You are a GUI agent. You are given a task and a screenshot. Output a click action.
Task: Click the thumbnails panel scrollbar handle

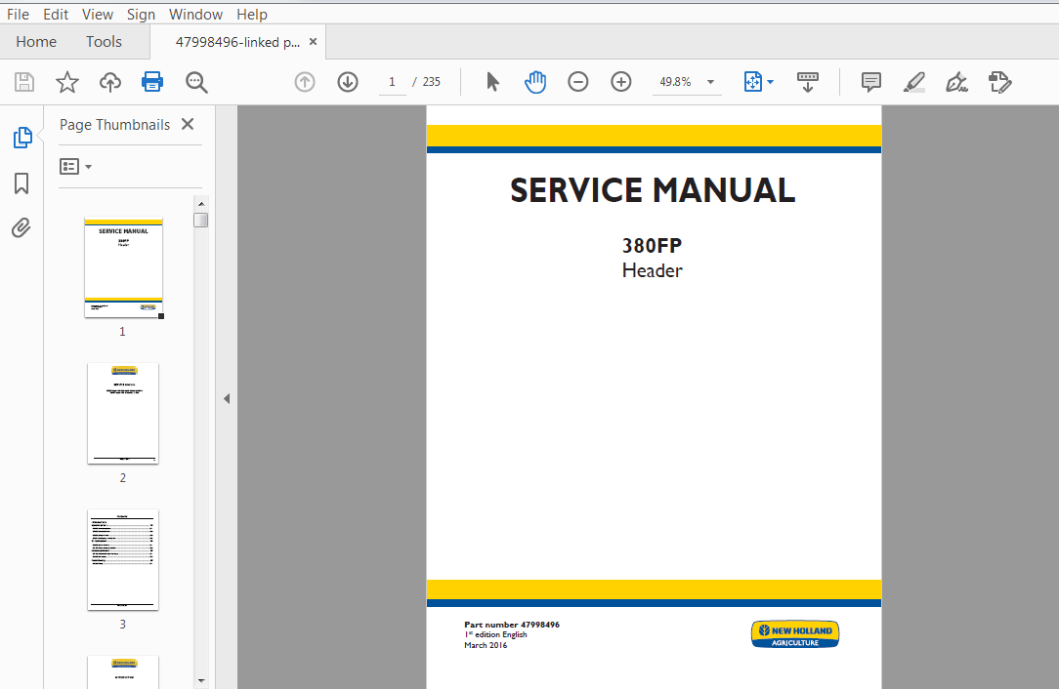click(x=200, y=220)
